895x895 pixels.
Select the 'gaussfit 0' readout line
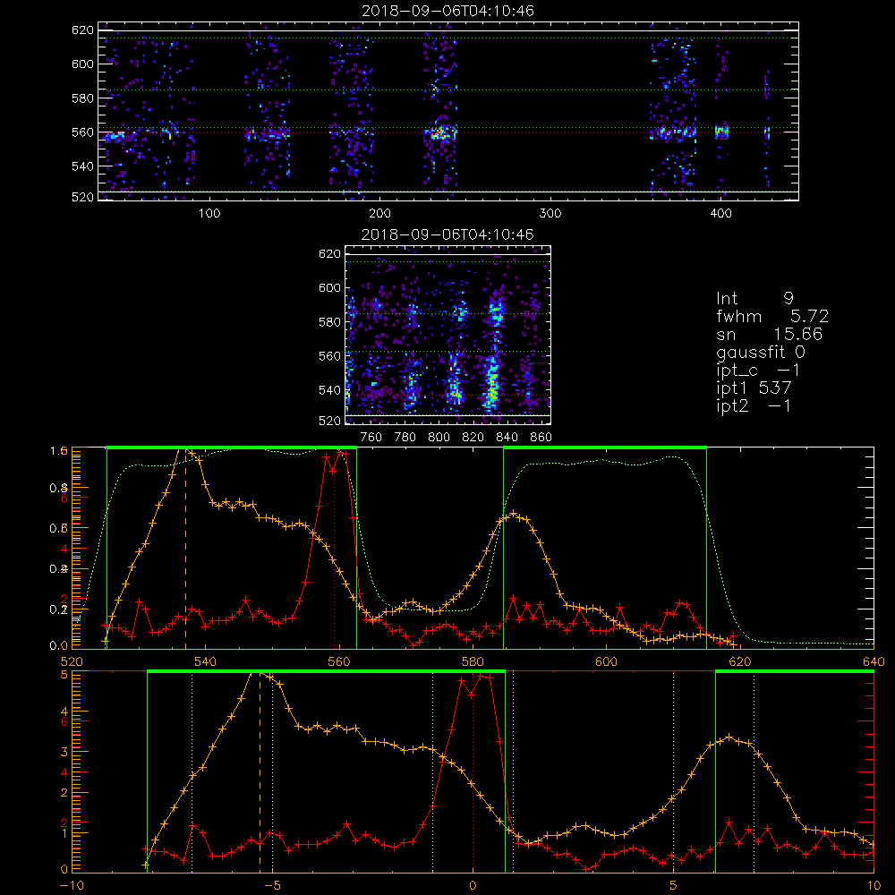[760, 352]
